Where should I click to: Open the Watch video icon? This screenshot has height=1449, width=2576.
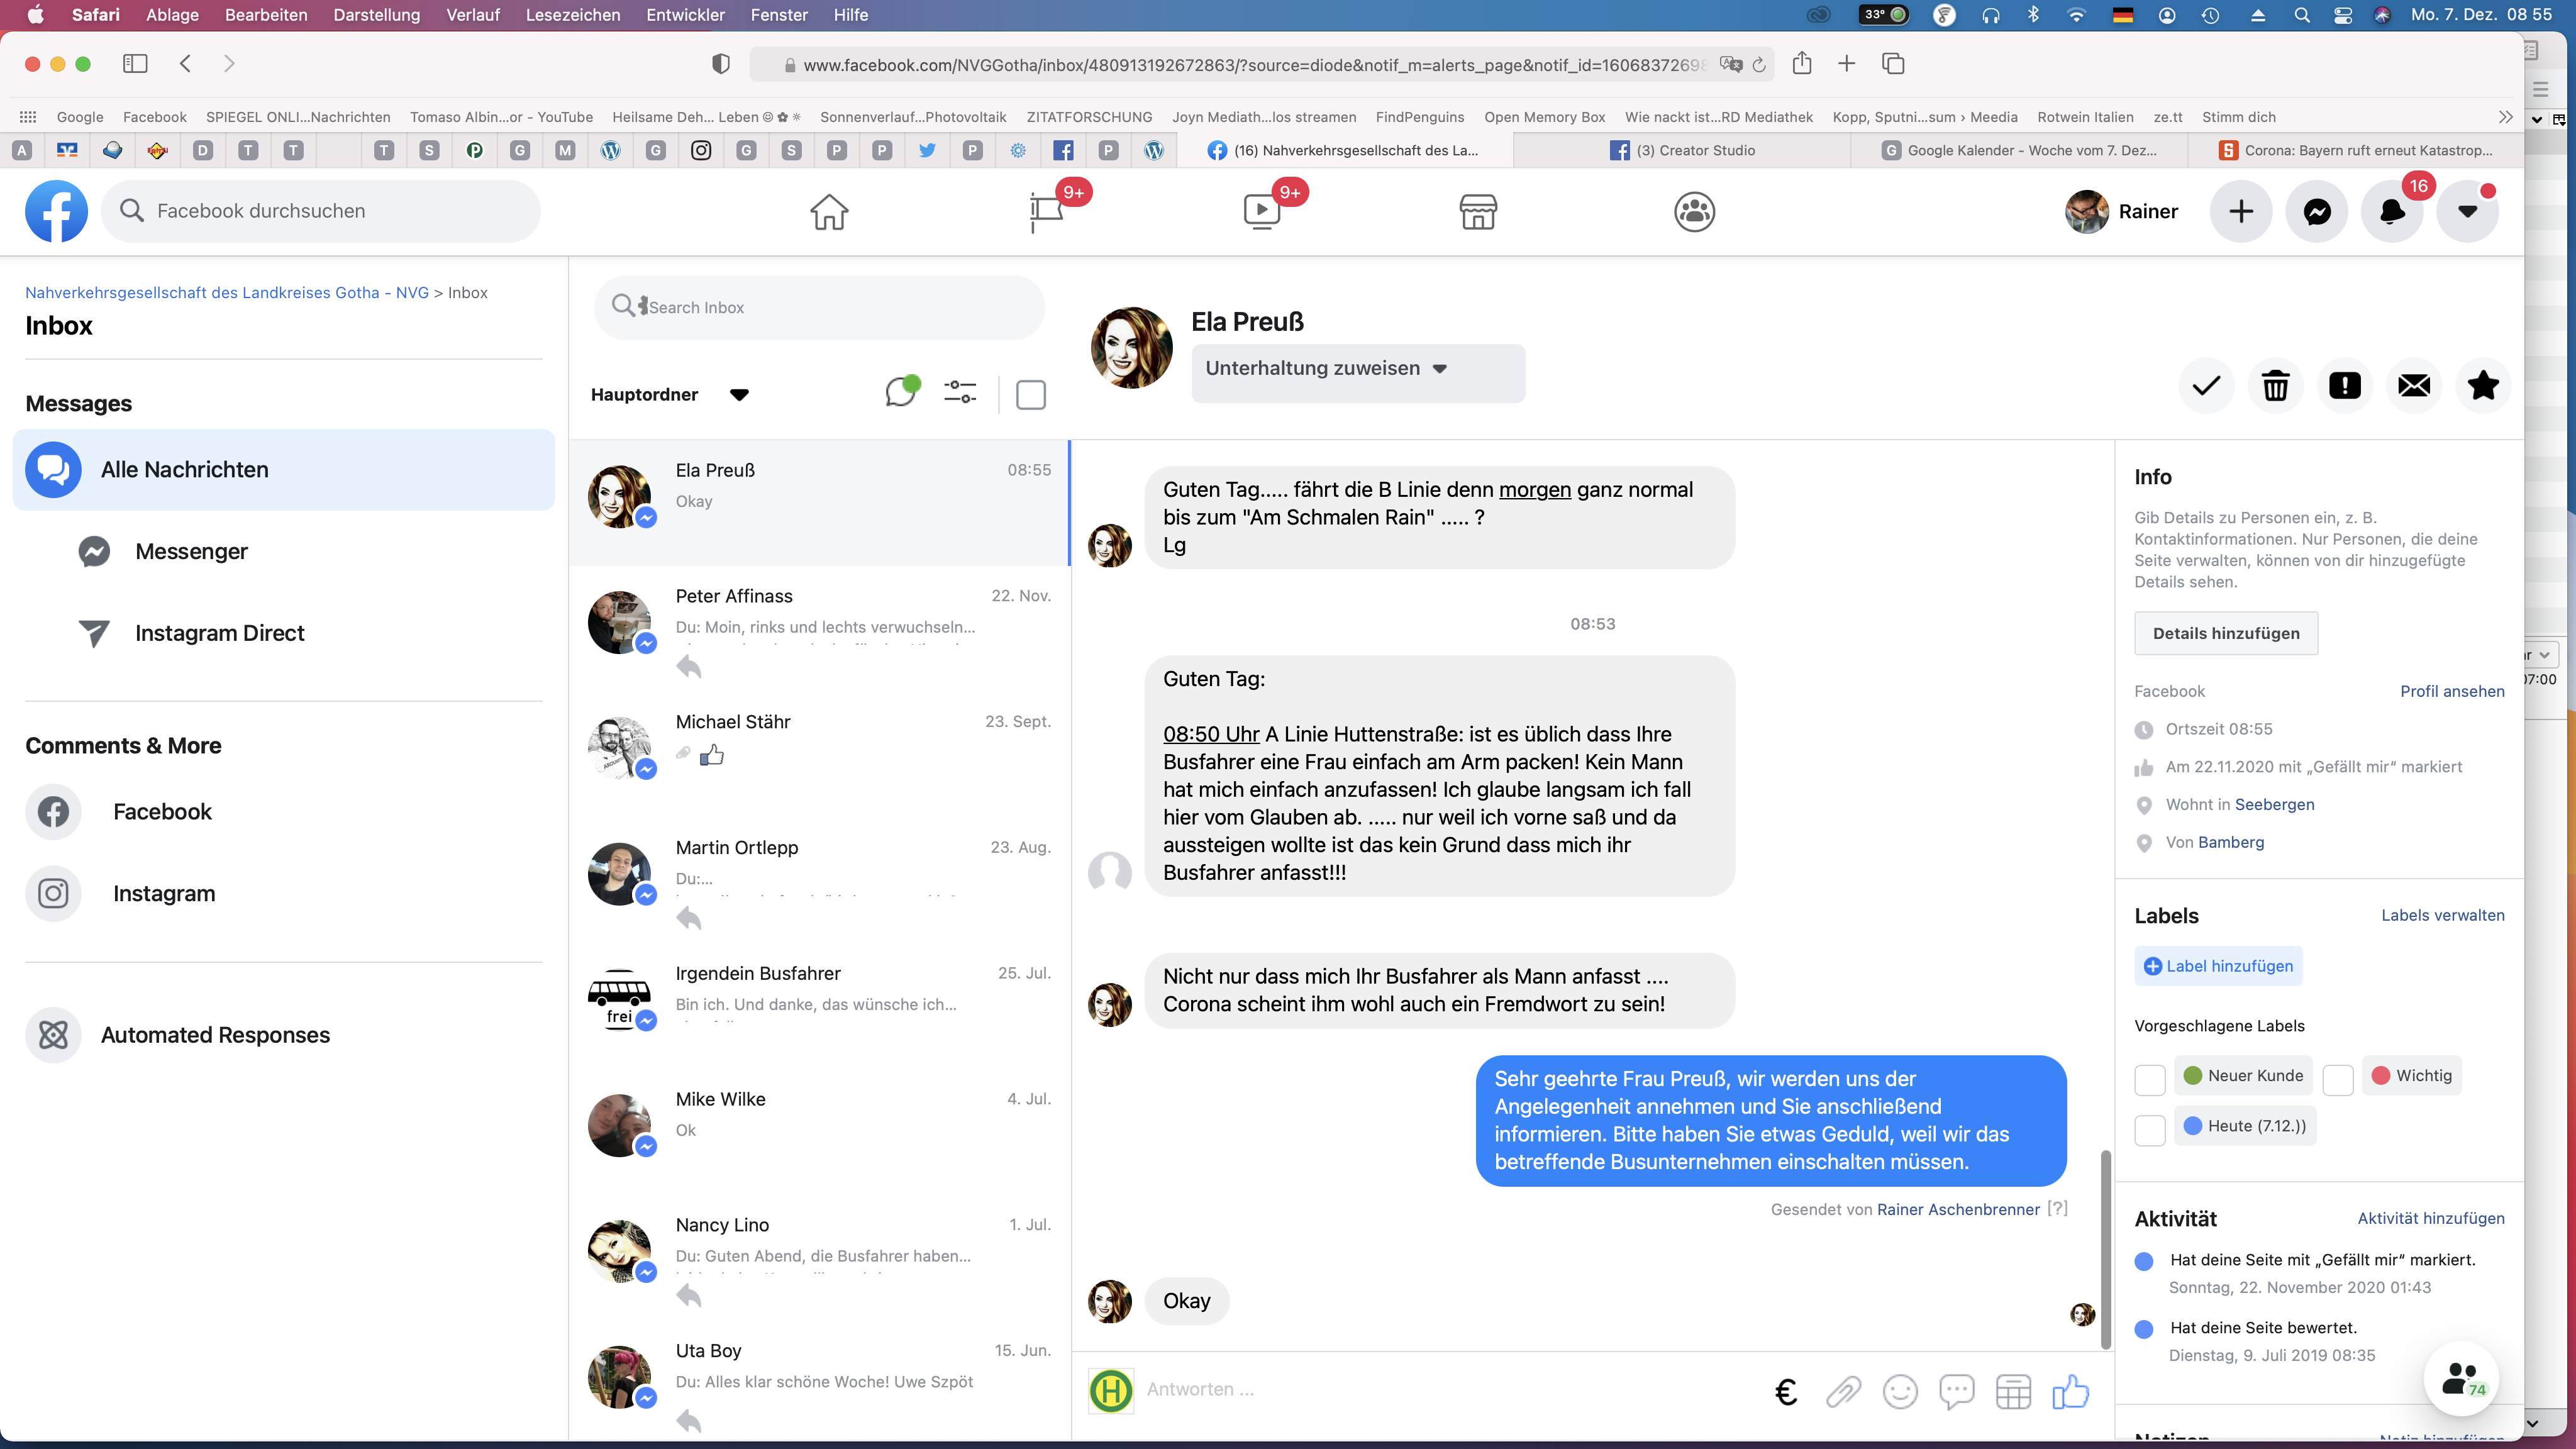(1262, 212)
